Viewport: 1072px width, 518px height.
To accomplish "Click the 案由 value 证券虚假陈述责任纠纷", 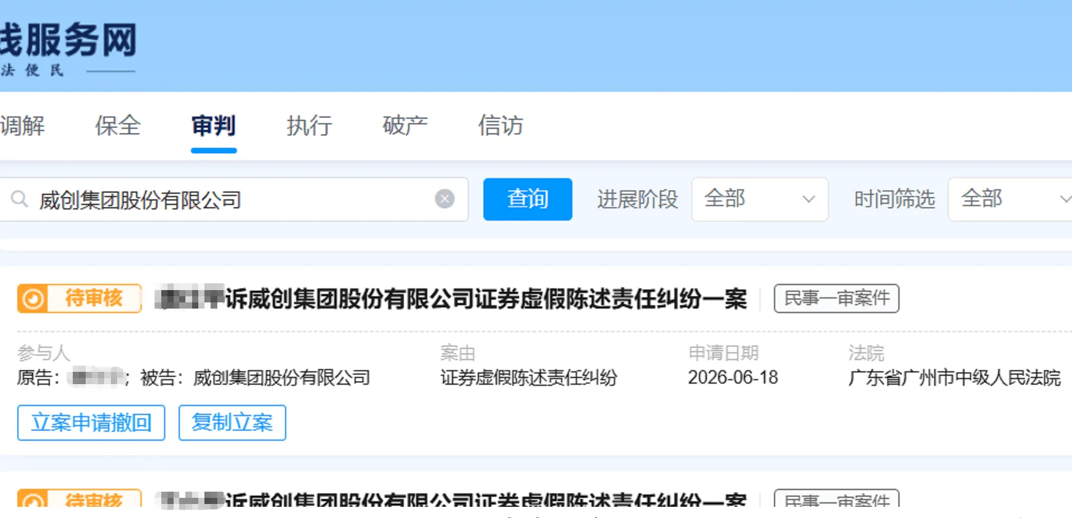I will tap(529, 378).
